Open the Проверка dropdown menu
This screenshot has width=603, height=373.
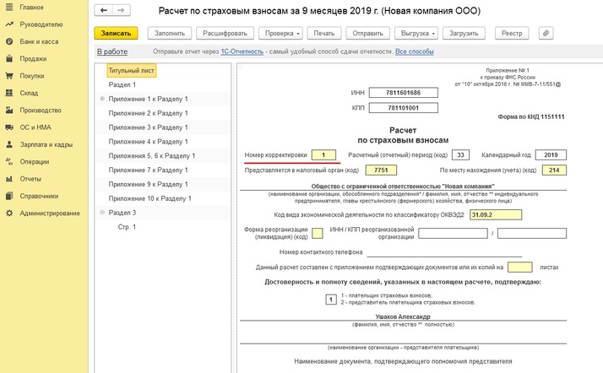tap(282, 33)
